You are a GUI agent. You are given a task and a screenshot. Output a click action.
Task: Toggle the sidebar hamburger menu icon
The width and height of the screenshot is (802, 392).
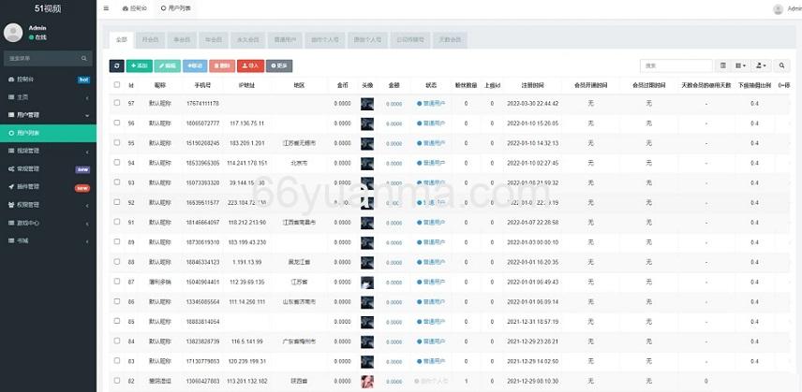click(x=106, y=8)
